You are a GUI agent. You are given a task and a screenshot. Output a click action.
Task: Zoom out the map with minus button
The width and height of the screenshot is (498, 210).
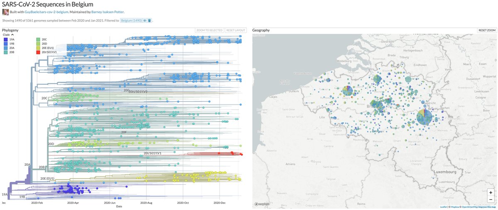[x=491, y=199]
